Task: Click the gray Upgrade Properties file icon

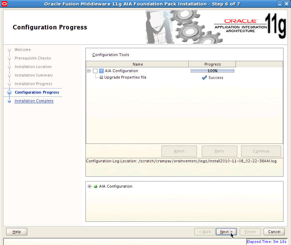Action: 101,78
